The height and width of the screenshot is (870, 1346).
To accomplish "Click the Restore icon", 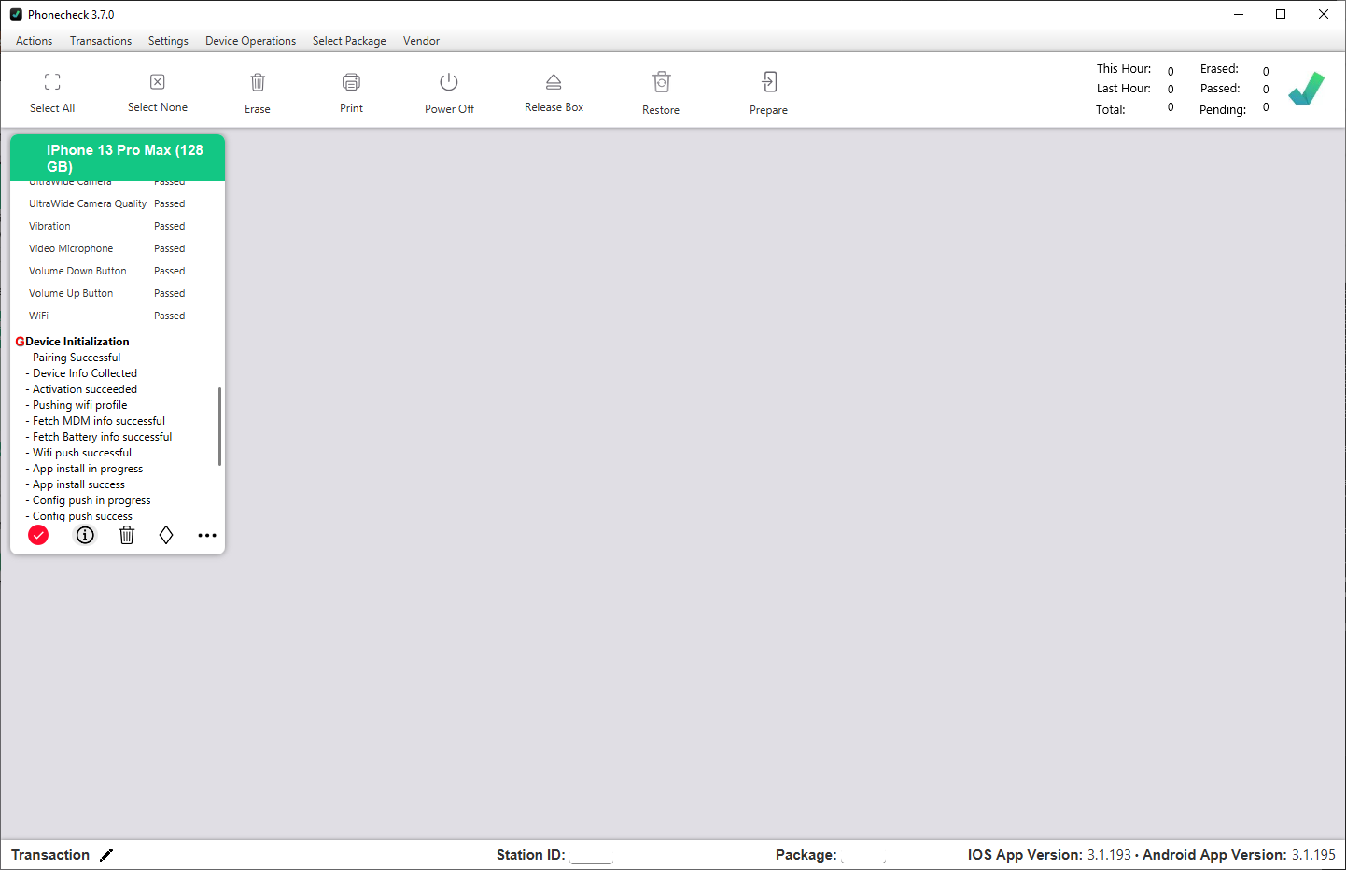I will (661, 82).
